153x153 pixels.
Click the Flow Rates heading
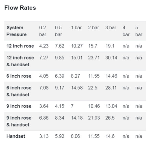coord(20,8)
